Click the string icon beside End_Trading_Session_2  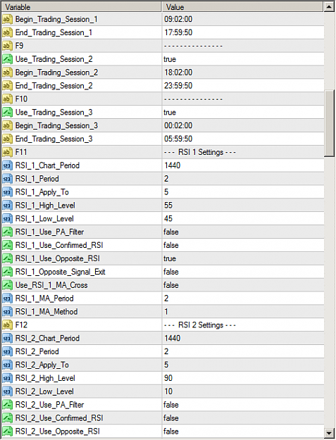click(7, 86)
